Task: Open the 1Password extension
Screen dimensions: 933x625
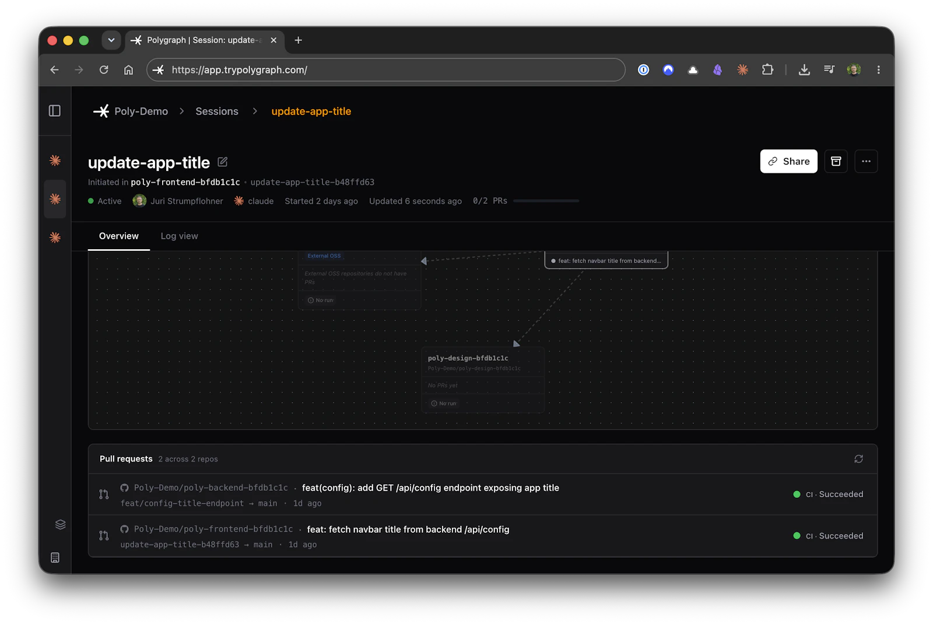Action: (643, 70)
